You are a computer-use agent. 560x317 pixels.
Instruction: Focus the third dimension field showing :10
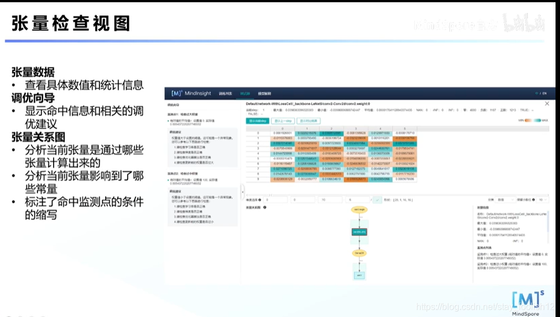click(330, 200)
